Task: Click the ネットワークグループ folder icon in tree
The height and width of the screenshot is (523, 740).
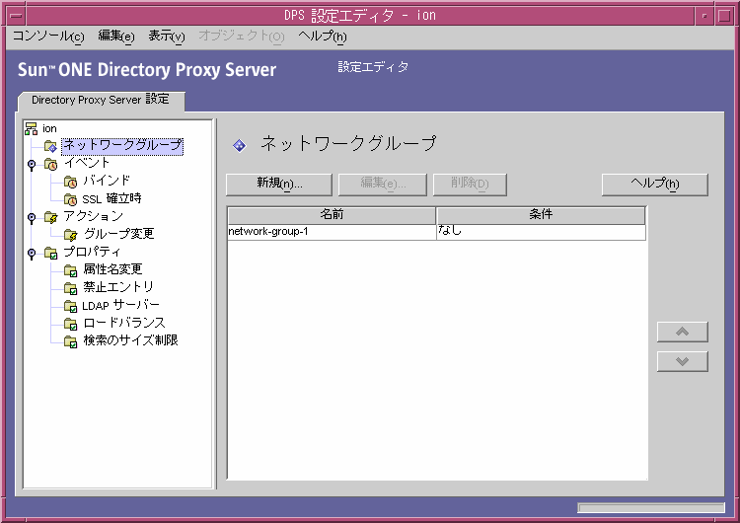Action: 50,146
